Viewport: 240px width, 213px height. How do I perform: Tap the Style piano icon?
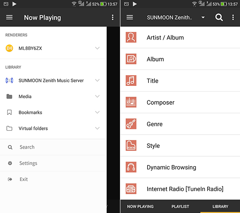pos(131,145)
